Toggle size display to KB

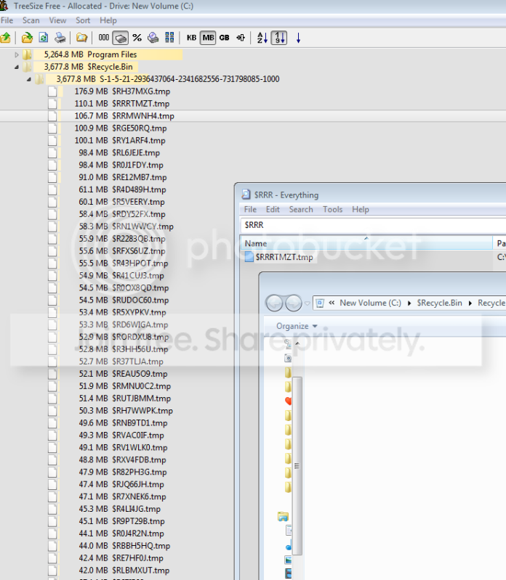[191, 38]
